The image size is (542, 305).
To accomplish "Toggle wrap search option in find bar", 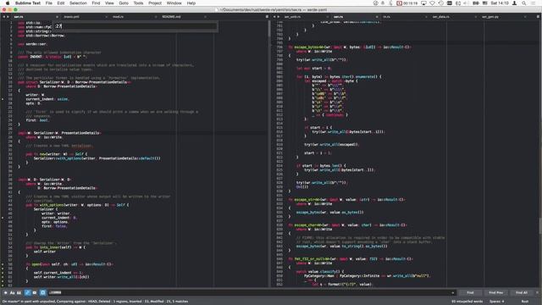I will [28, 292].
